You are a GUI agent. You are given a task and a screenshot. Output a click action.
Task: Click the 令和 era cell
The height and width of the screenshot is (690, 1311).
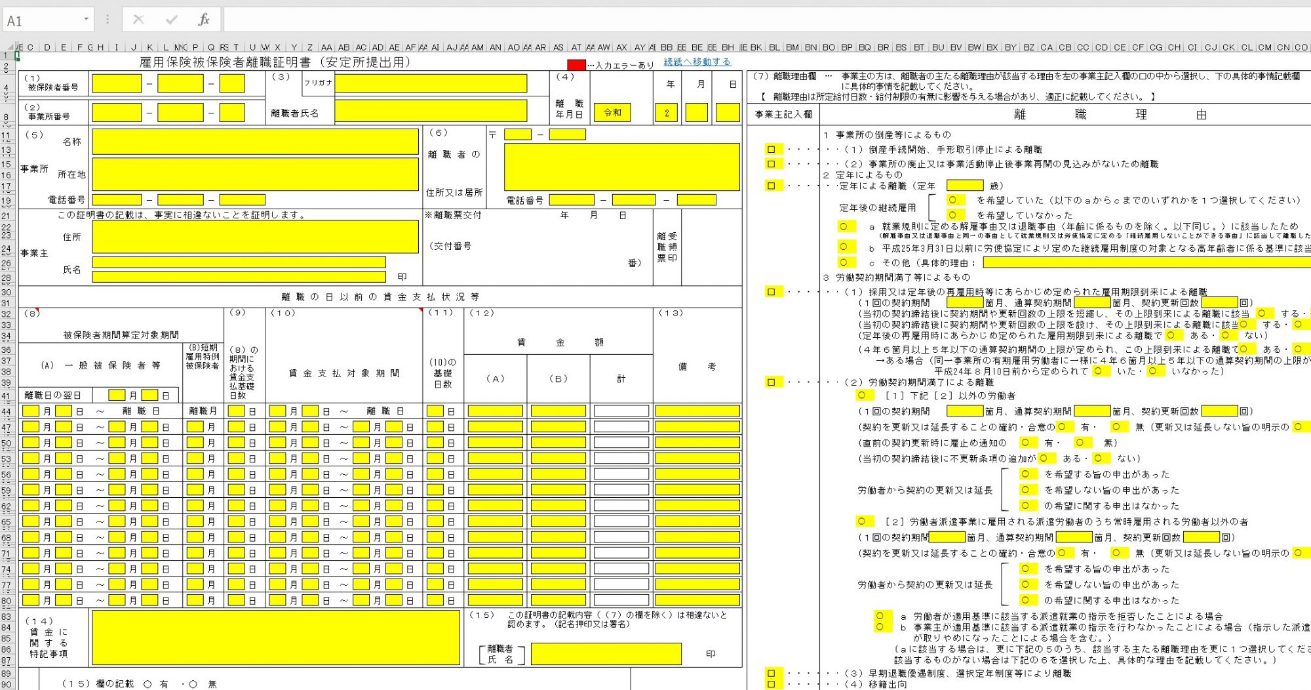(612, 113)
